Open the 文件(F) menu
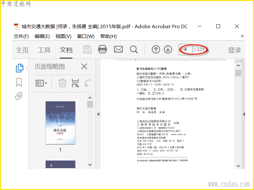The width and height of the screenshot is (254, 190). click(x=21, y=36)
